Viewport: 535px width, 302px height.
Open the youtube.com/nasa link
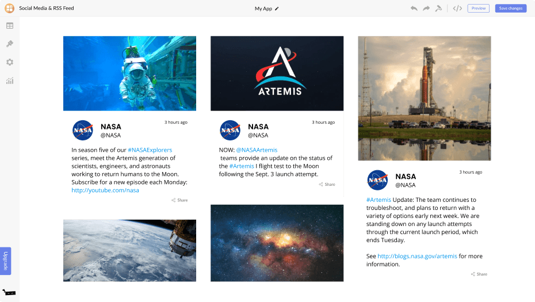[105, 190]
